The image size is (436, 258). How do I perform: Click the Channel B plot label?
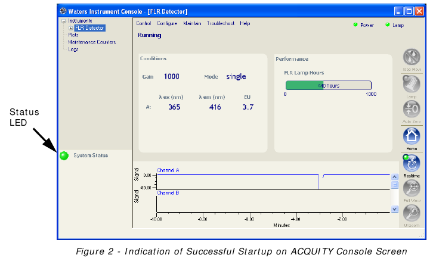[168, 192]
